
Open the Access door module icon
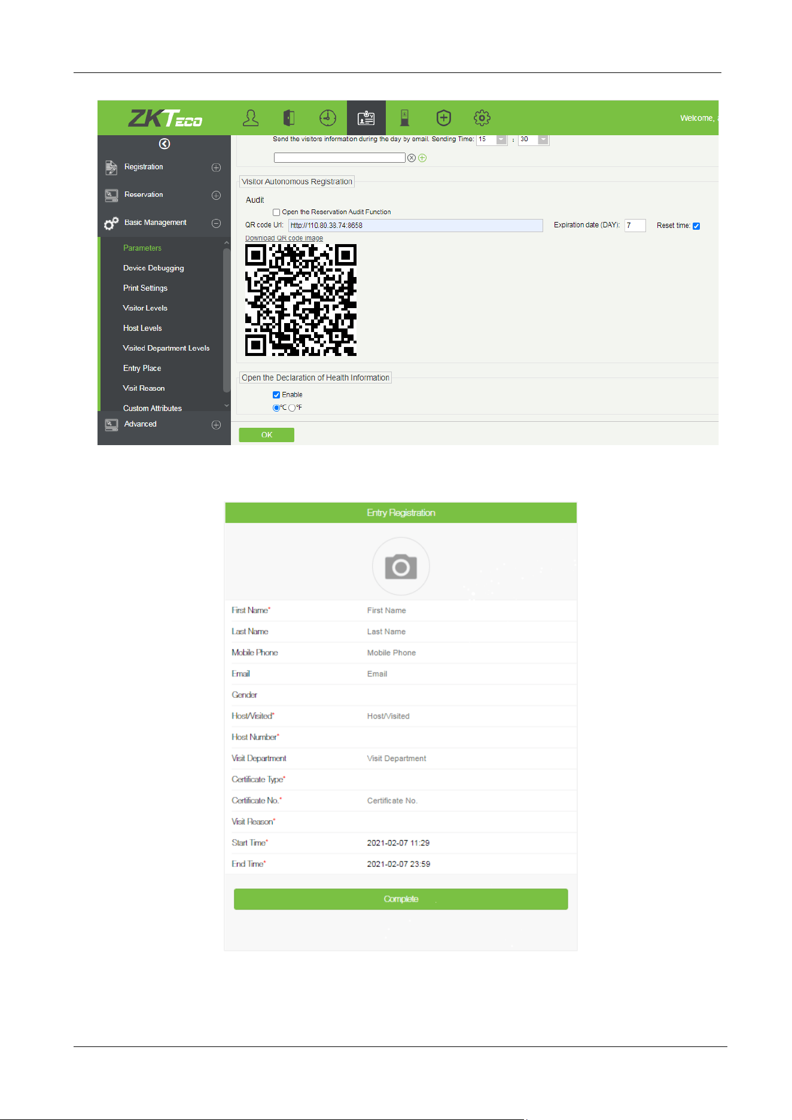[289, 118]
